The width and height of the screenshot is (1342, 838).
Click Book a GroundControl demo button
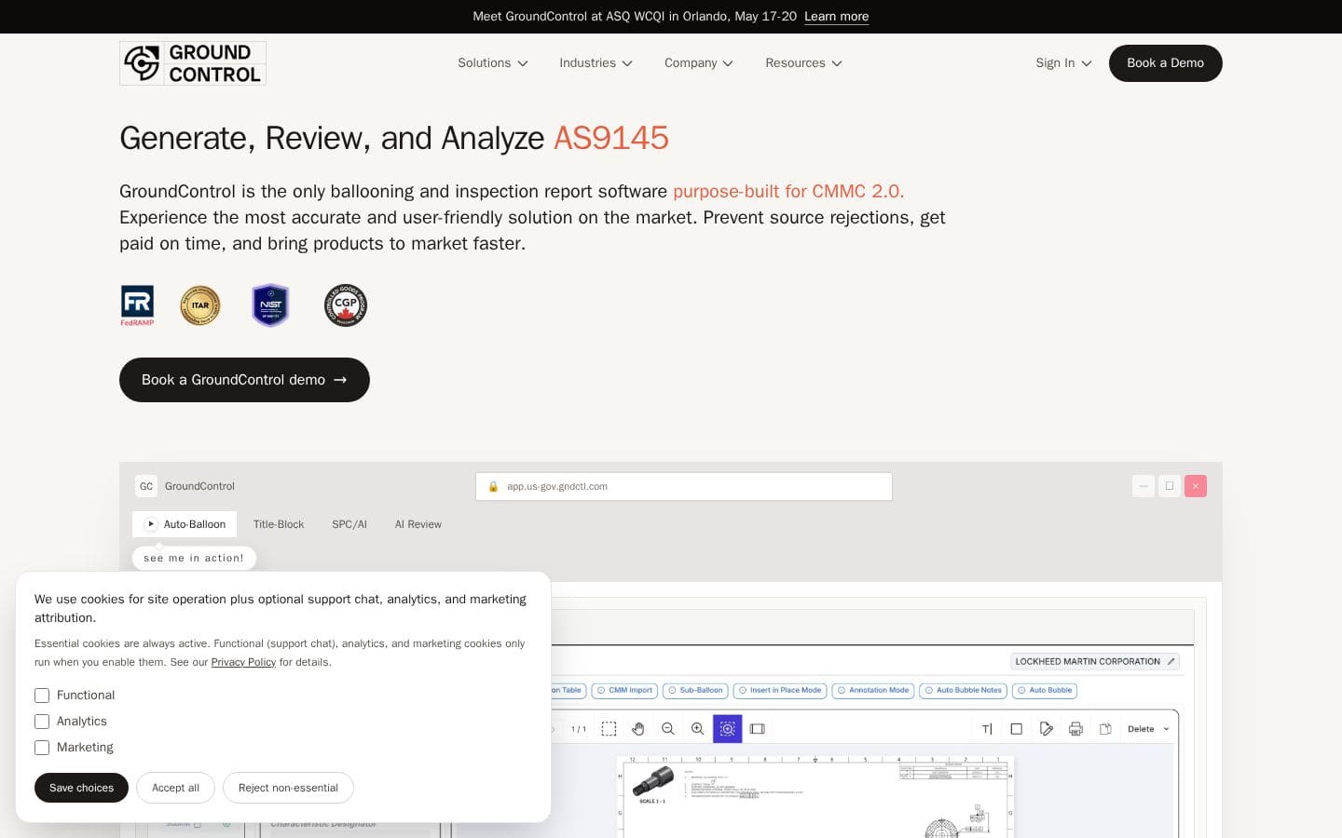pyautogui.click(x=244, y=380)
